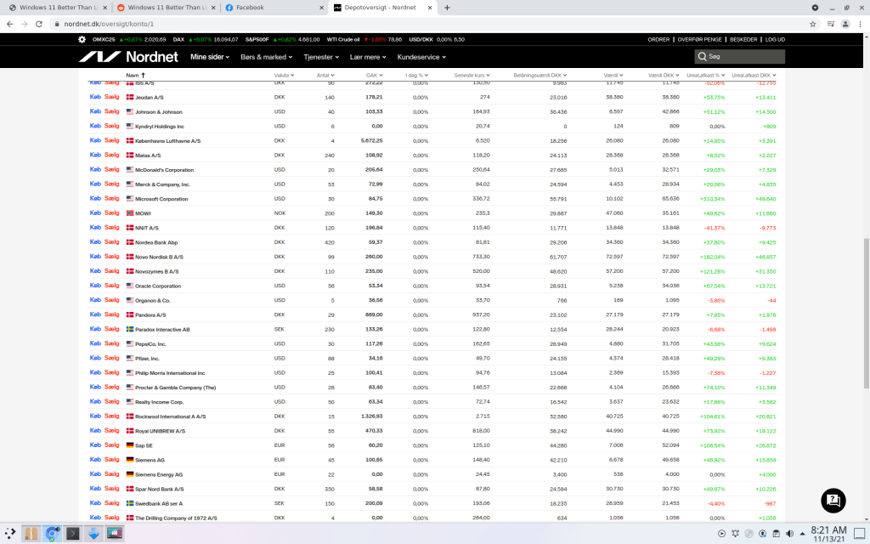Expand the Mine sider menu
The width and height of the screenshot is (870, 544).
tap(210, 57)
